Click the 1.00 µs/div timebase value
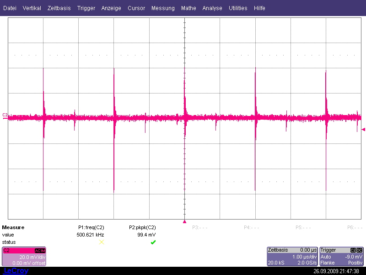The image size is (366, 275). pos(304,257)
